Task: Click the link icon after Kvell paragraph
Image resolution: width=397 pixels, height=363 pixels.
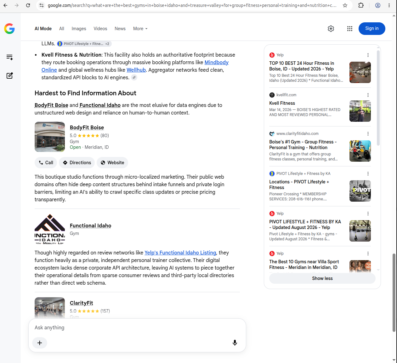Action: [134, 78]
